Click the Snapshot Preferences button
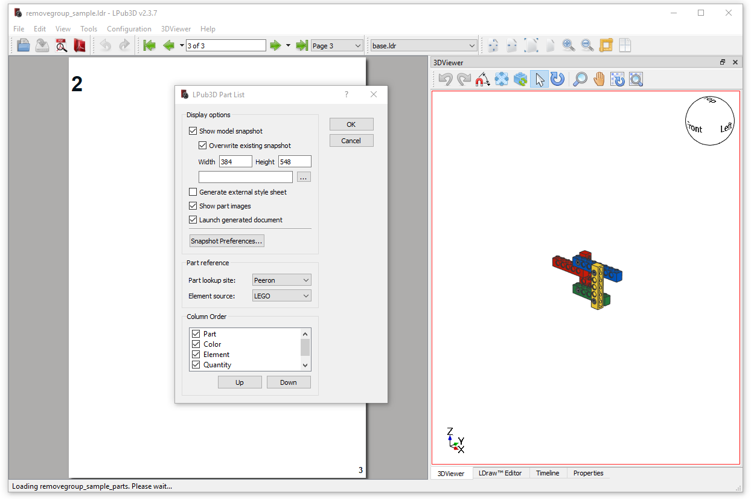Viewport: 751px width, 499px height. click(x=226, y=240)
